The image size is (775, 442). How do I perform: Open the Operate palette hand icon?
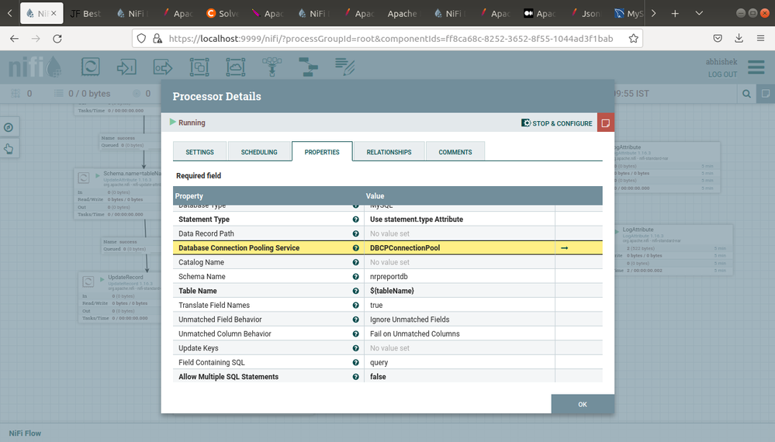click(9, 148)
